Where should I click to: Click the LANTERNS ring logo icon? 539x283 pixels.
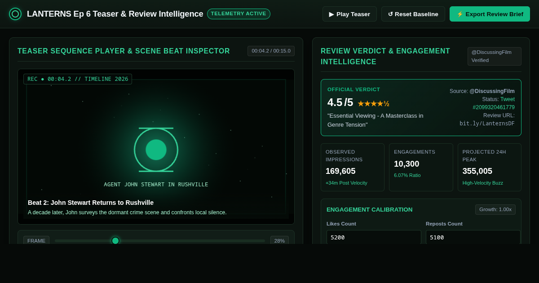(15, 14)
